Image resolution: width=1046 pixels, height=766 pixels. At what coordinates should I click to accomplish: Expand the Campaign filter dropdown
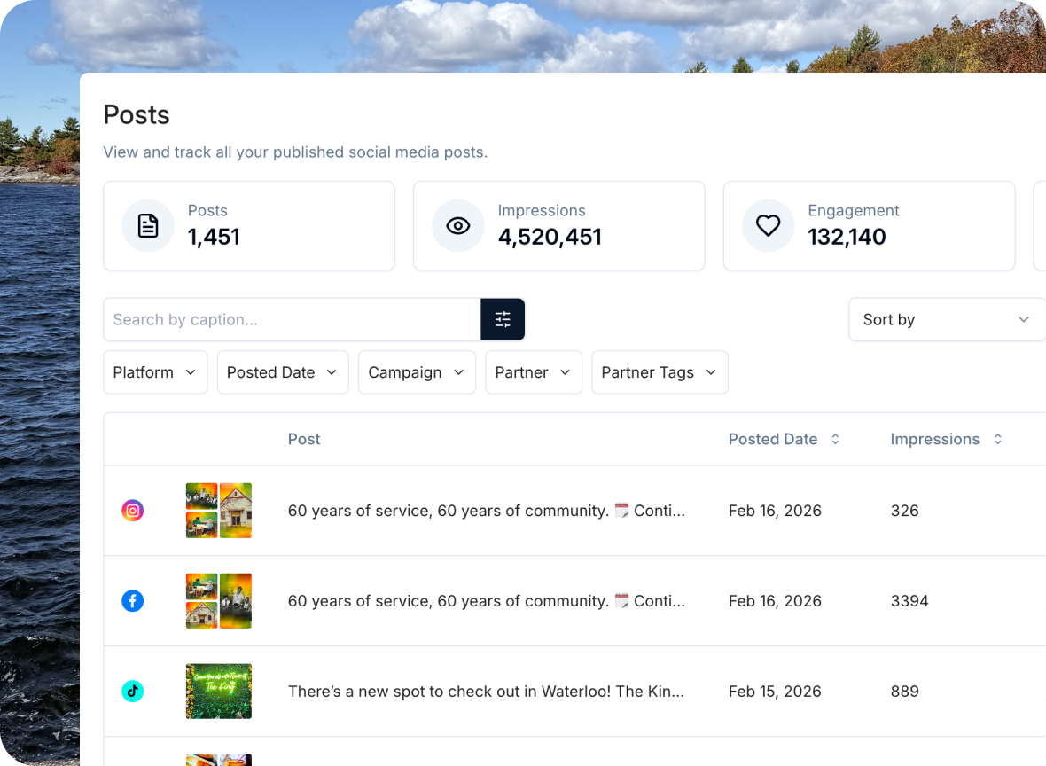[x=417, y=372]
